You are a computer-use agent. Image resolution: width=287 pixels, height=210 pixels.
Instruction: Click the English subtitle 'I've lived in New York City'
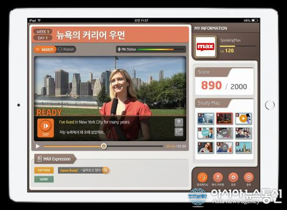[94, 122]
